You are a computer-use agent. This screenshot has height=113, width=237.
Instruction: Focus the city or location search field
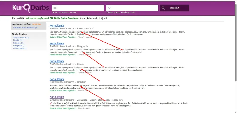click(132, 8)
